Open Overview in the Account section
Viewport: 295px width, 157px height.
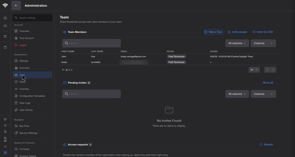tap(33, 31)
